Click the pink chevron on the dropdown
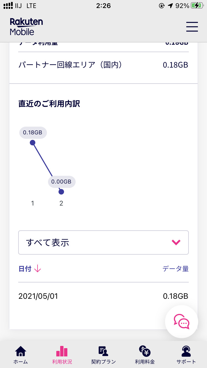This screenshot has height=368, width=207. tap(176, 242)
